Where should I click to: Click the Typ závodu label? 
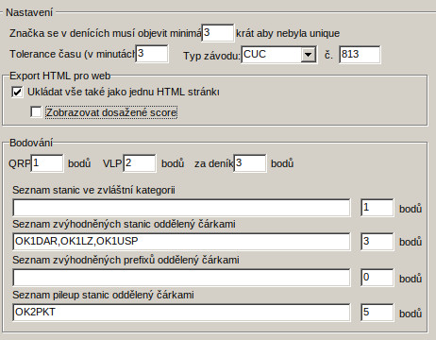[211, 56]
